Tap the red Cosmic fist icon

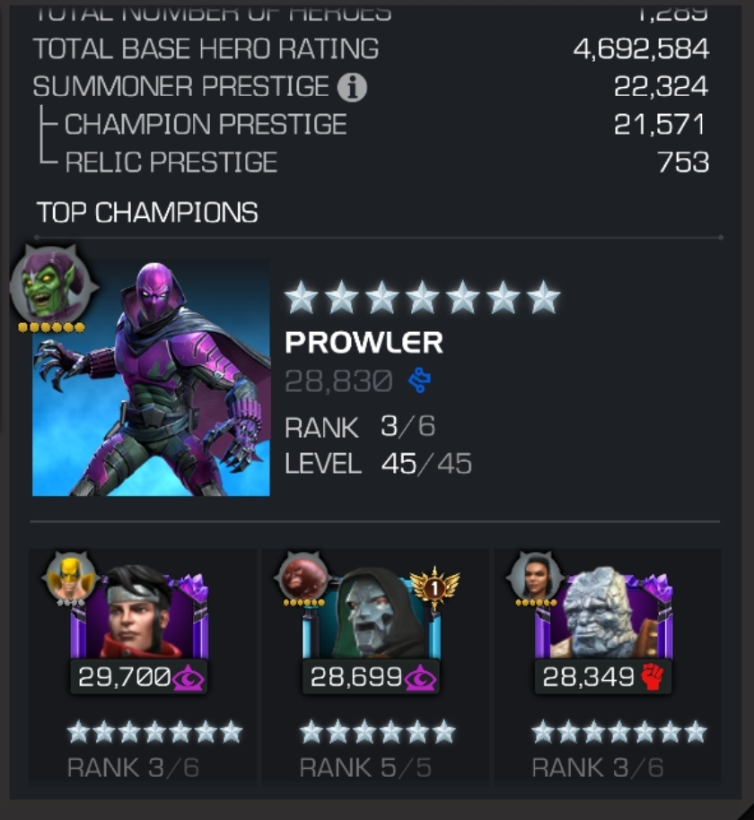point(652,677)
